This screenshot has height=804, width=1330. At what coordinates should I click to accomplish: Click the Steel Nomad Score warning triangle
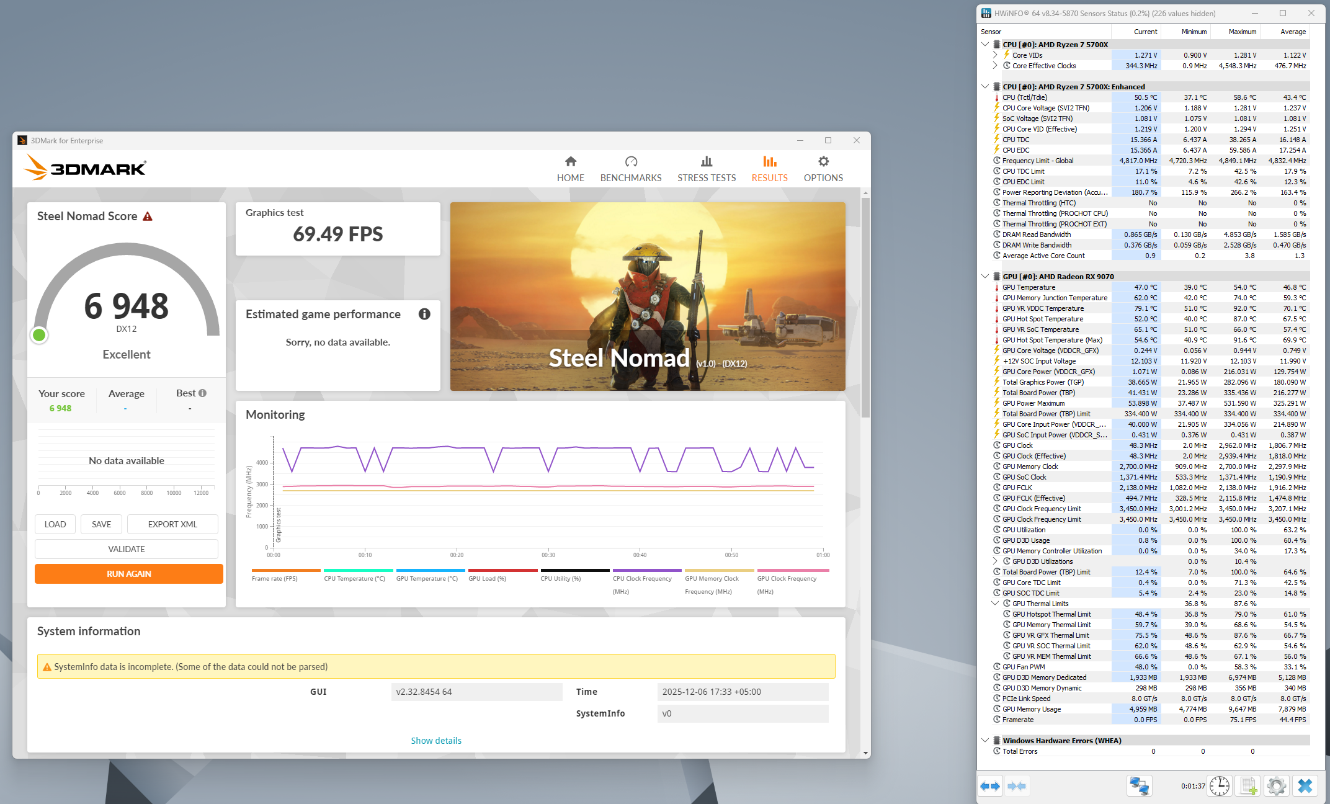[148, 217]
